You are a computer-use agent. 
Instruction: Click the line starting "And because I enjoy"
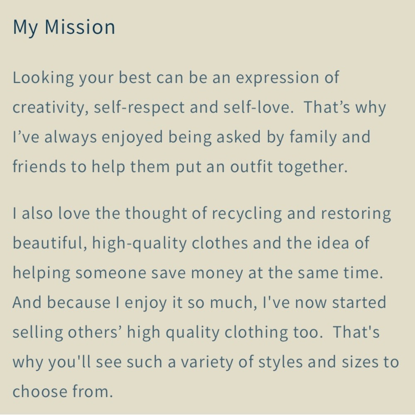coord(199,303)
